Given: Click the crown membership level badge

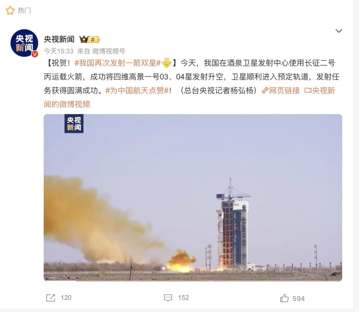Looking at the screenshot, I should click(x=90, y=39).
